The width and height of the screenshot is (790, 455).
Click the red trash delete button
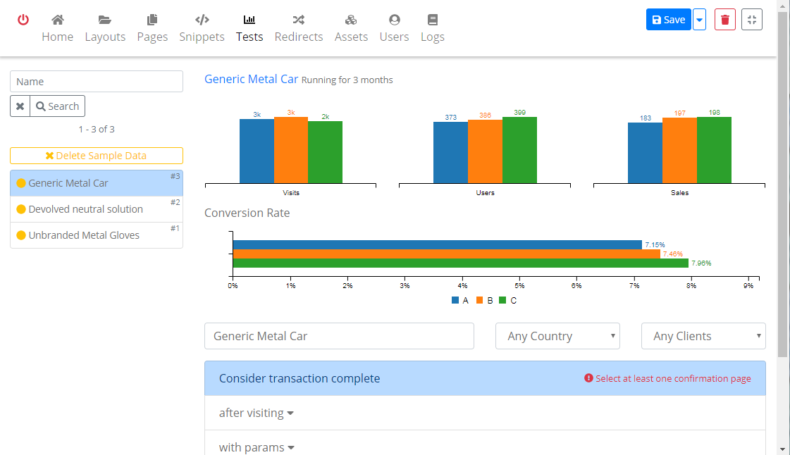tap(725, 20)
